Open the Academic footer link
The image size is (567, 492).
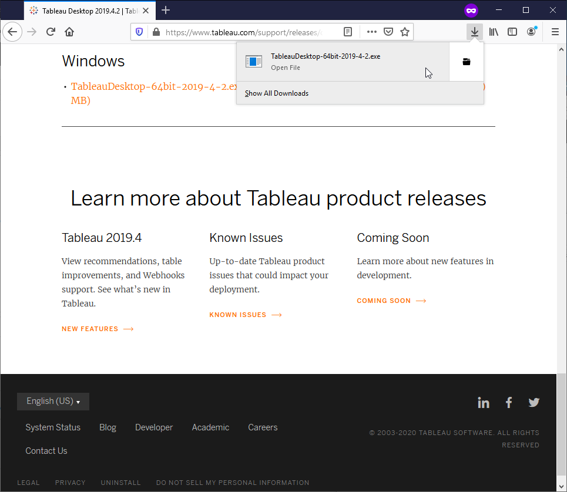pyautogui.click(x=210, y=427)
